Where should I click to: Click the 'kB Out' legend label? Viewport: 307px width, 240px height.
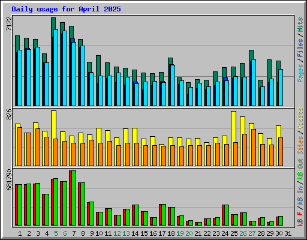click(x=300, y=169)
